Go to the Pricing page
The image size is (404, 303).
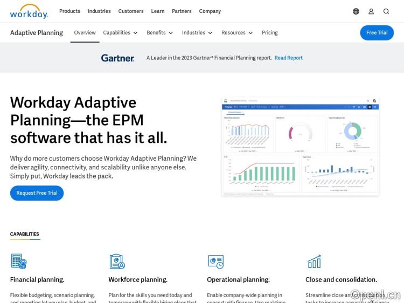click(270, 33)
